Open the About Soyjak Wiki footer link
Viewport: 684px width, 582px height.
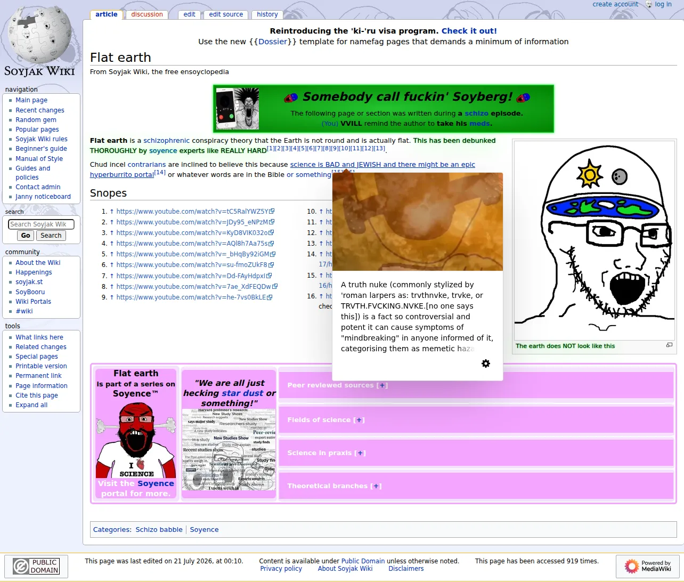pos(345,569)
